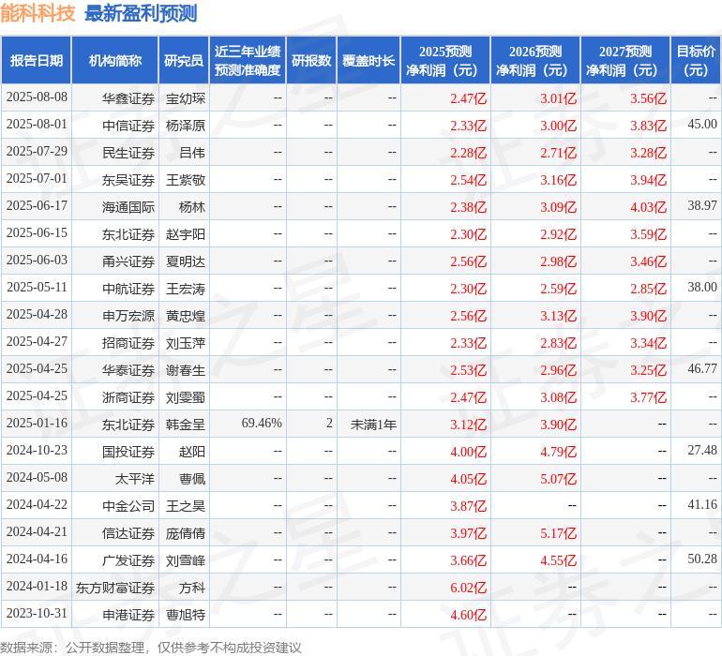Click target price 41.16

(x=702, y=504)
